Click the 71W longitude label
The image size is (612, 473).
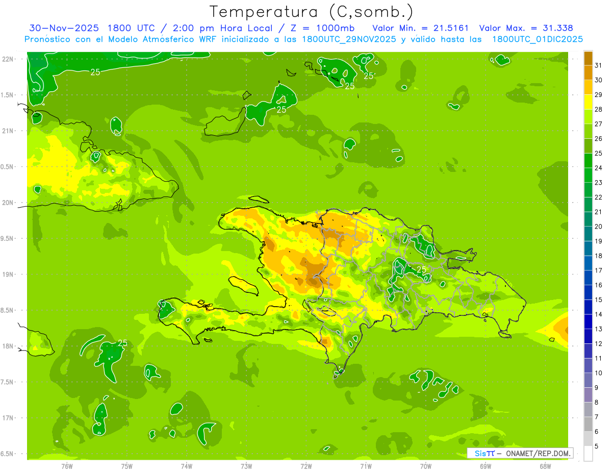(x=366, y=466)
